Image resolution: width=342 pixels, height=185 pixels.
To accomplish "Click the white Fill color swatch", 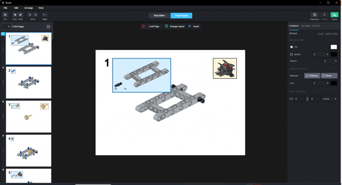I will click(334, 47).
